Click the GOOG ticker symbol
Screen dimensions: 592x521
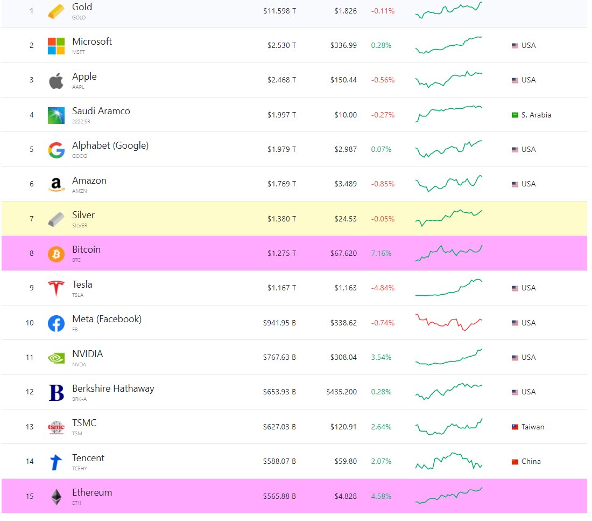(x=79, y=156)
